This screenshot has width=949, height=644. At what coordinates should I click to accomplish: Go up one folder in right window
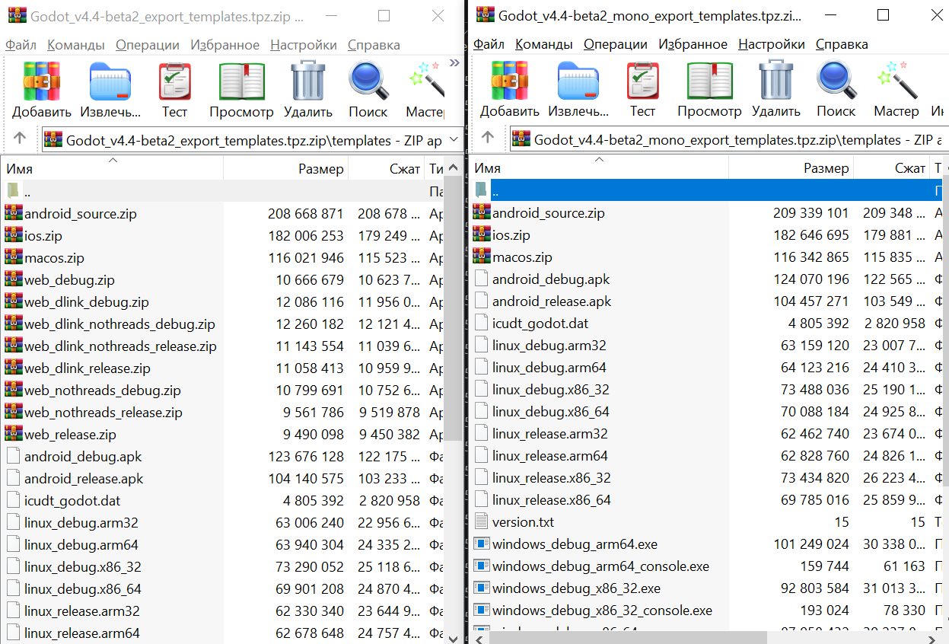pyautogui.click(x=488, y=139)
